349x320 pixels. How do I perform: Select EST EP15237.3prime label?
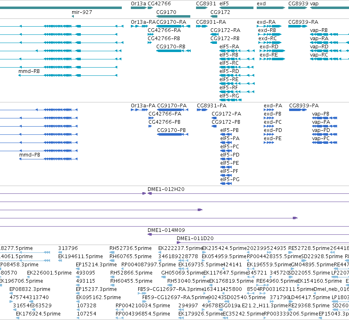pos(96,289)
